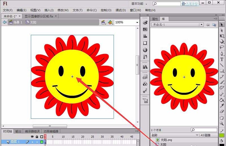Choose the Bone tool
The width and height of the screenshot is (226, 146).
(x=222, y=94)
